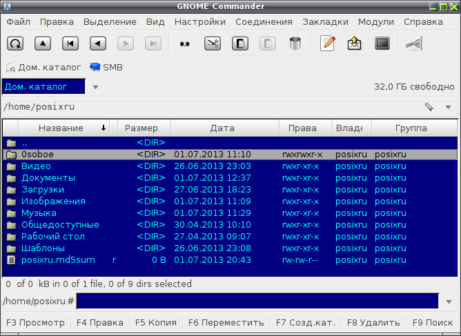
Task: Select the Изображения folder
Action: [x=230, y=201]
